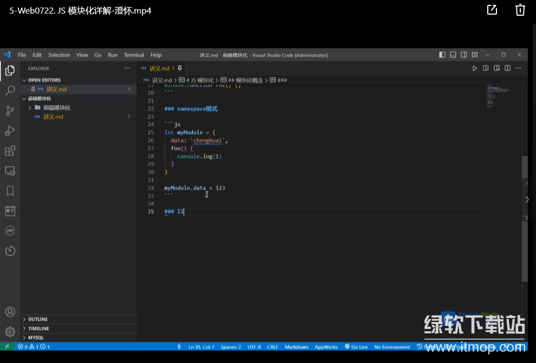Click No Environment in status bar
536x363 pixels.
coord(392,347)
